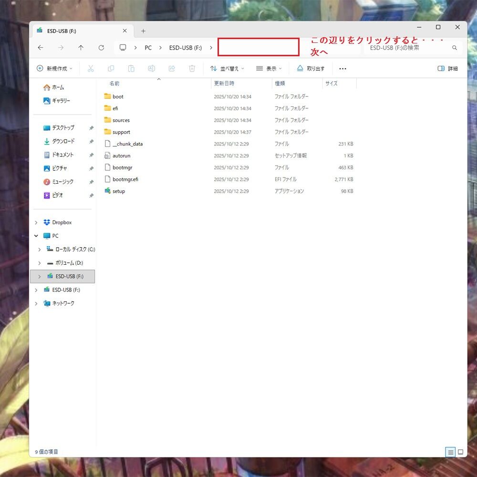Add a new tab with plus
The image size is (477, 477).
143,31
